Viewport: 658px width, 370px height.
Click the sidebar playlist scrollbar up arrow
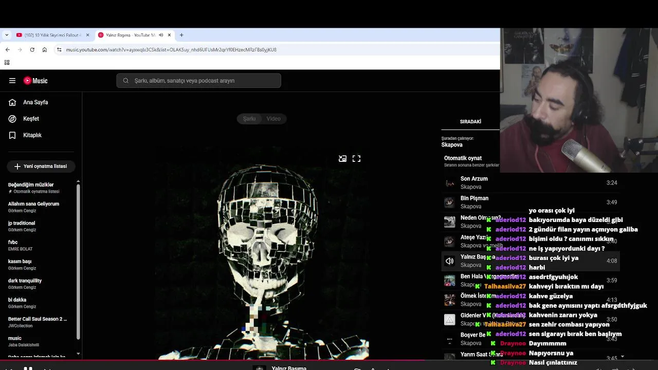pyautogui.click(x=78, y=181)
